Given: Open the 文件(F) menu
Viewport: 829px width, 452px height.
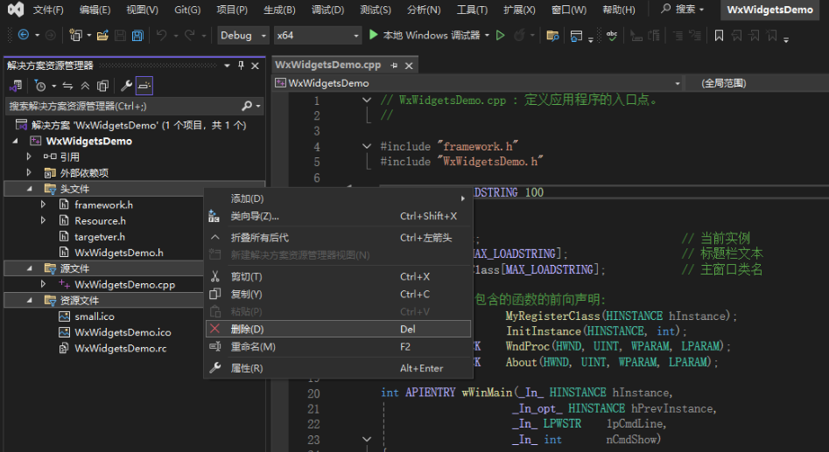Looking at the screenshot, I should click(48, 10).
